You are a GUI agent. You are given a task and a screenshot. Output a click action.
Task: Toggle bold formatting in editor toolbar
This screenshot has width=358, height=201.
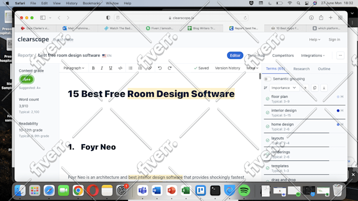pos(93,68)
